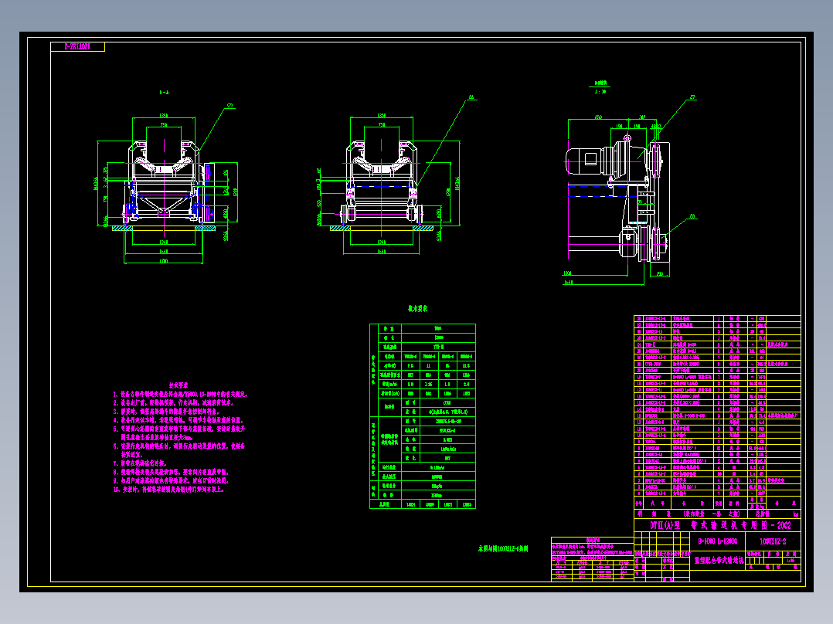Click the "kg" unit in the parts list
The height and width of the screenshot is (624, 833).
(x=795, y=514)
